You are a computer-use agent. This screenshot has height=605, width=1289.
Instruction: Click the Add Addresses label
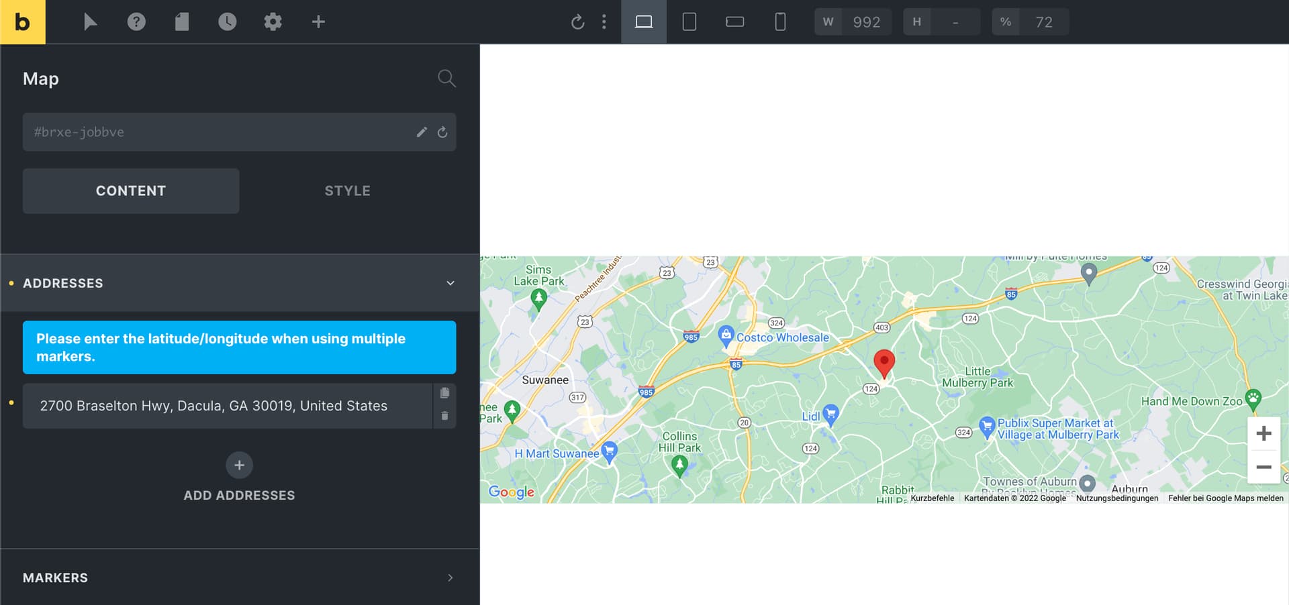239,495
